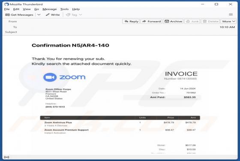This screenshot has width=240, height=161.
Task: Click the subtotal amount $517.26
Action: [x=190, y=145]
